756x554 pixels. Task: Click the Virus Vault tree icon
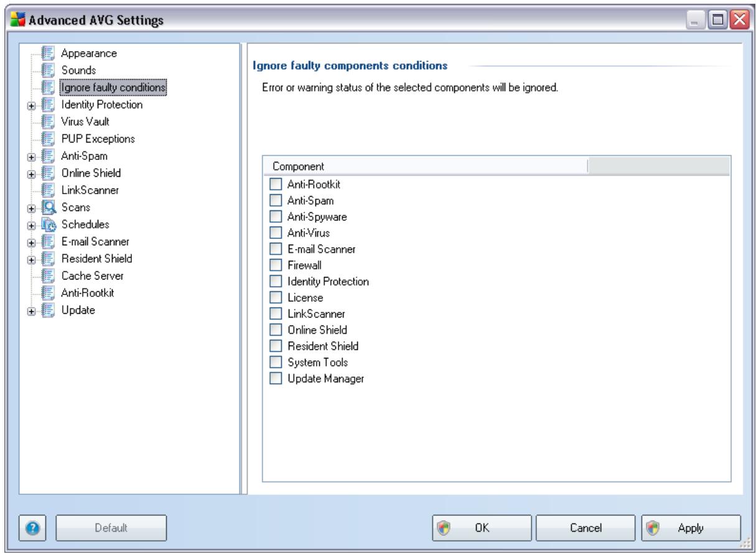pos(49,121)
